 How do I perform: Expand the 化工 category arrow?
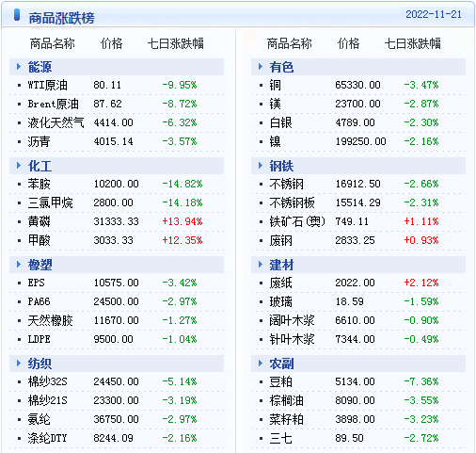pos(19,166)
